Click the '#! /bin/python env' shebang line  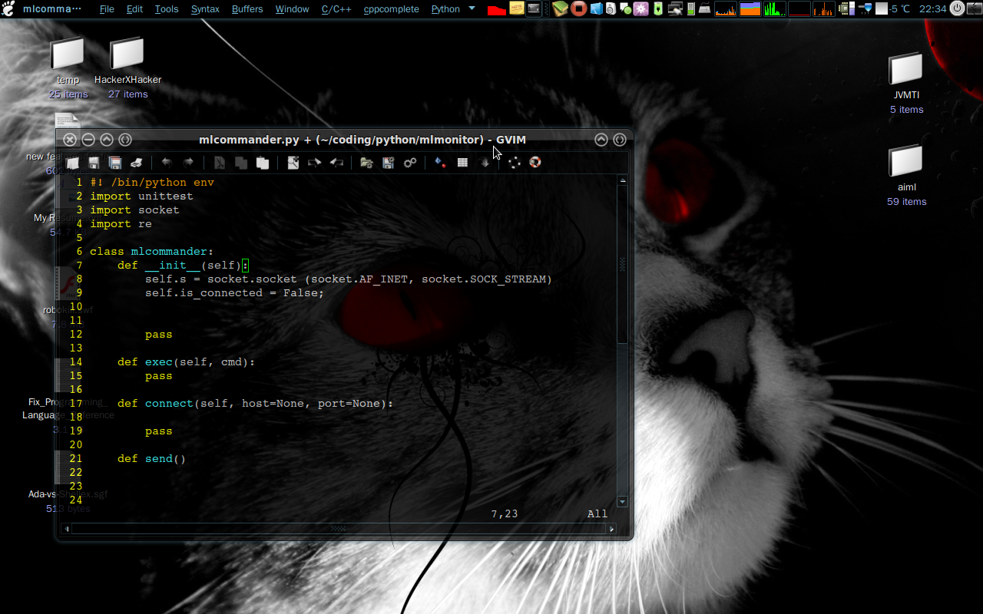pos(152,183)
